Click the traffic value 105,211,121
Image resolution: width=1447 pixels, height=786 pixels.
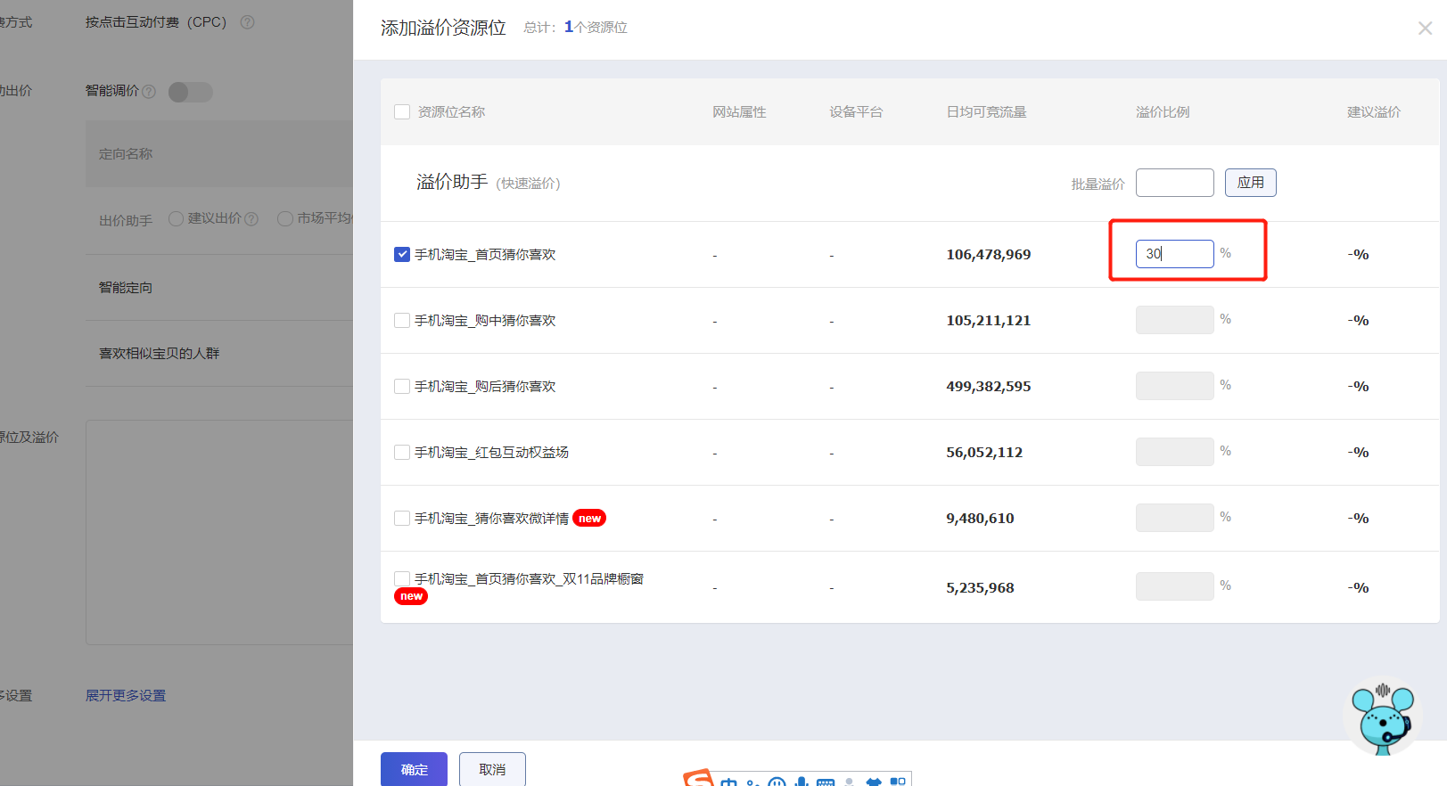tap(989, 321)
